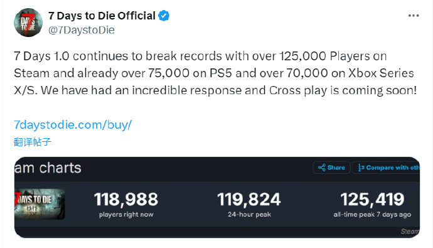Open the 7 Days to Die game thumbnail
Viewport: 433px width, 248px height.
pos(40,204)
